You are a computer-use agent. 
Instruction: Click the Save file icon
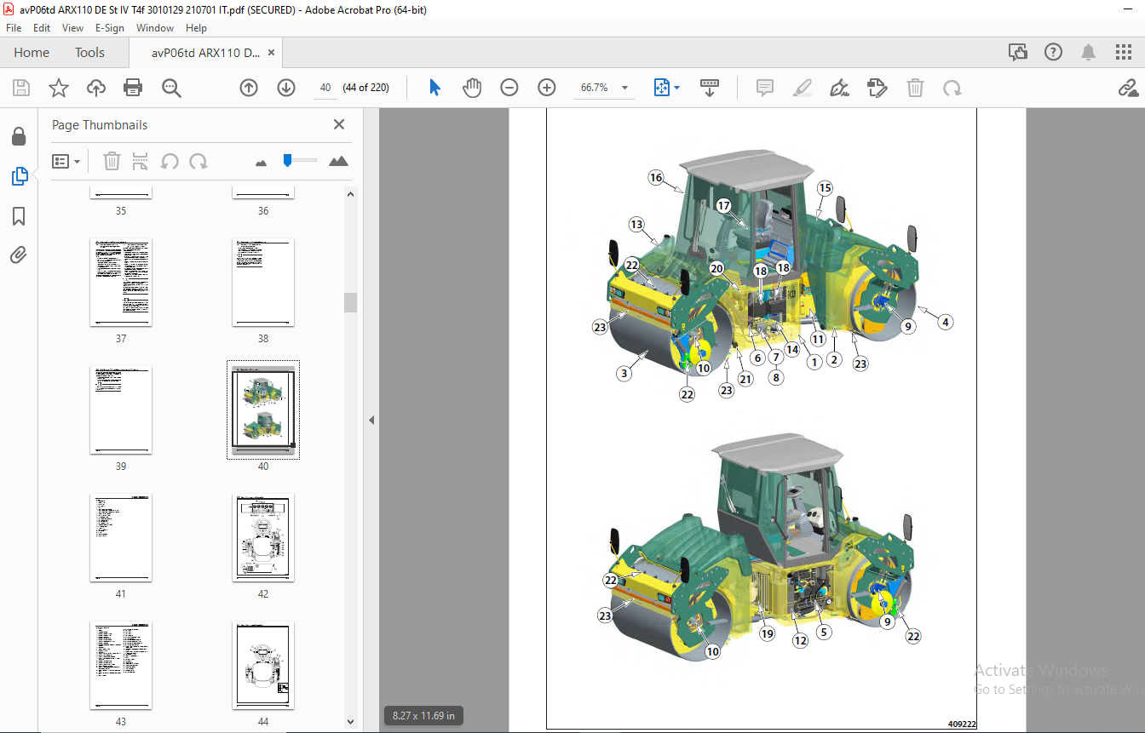[x=21, y=88]
